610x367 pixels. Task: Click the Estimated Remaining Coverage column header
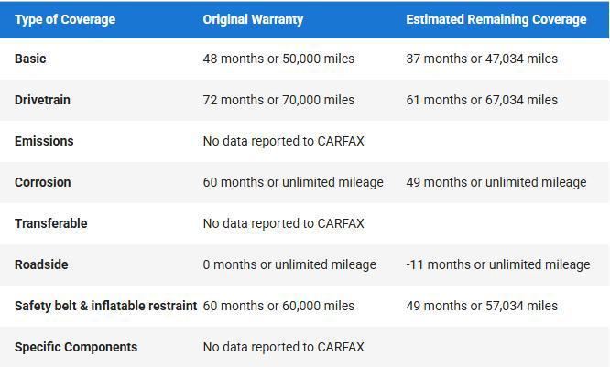pos(496,19)
